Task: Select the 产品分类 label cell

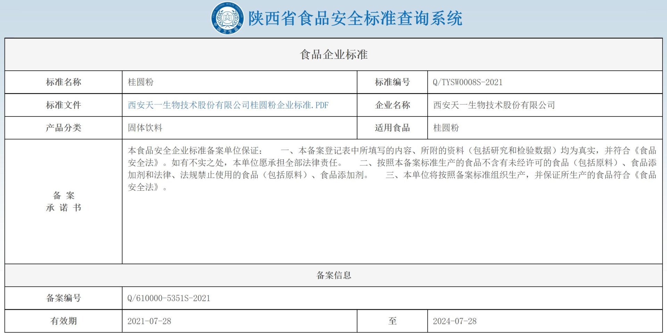Action: [64, 128]
